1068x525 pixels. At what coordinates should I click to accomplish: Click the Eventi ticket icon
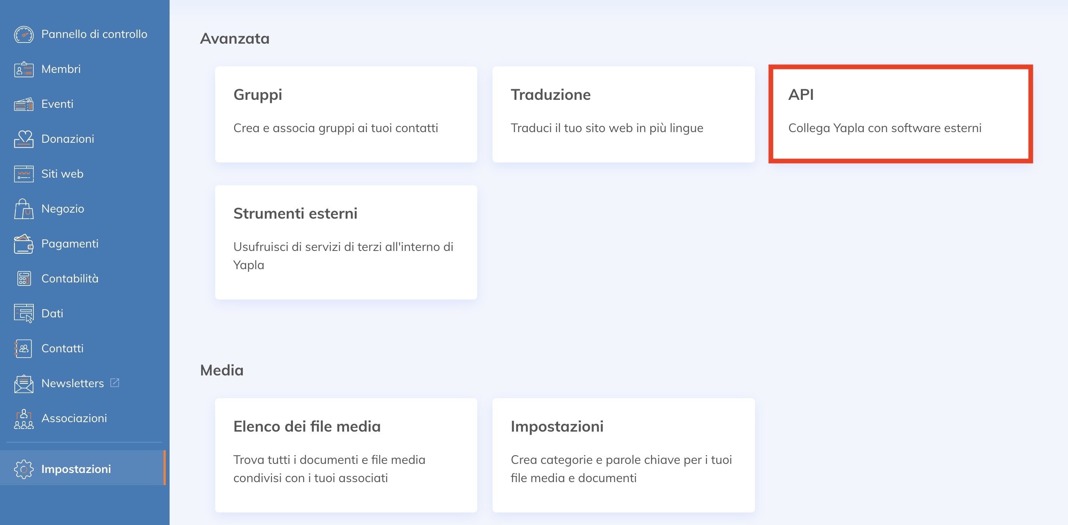point(24,104)
